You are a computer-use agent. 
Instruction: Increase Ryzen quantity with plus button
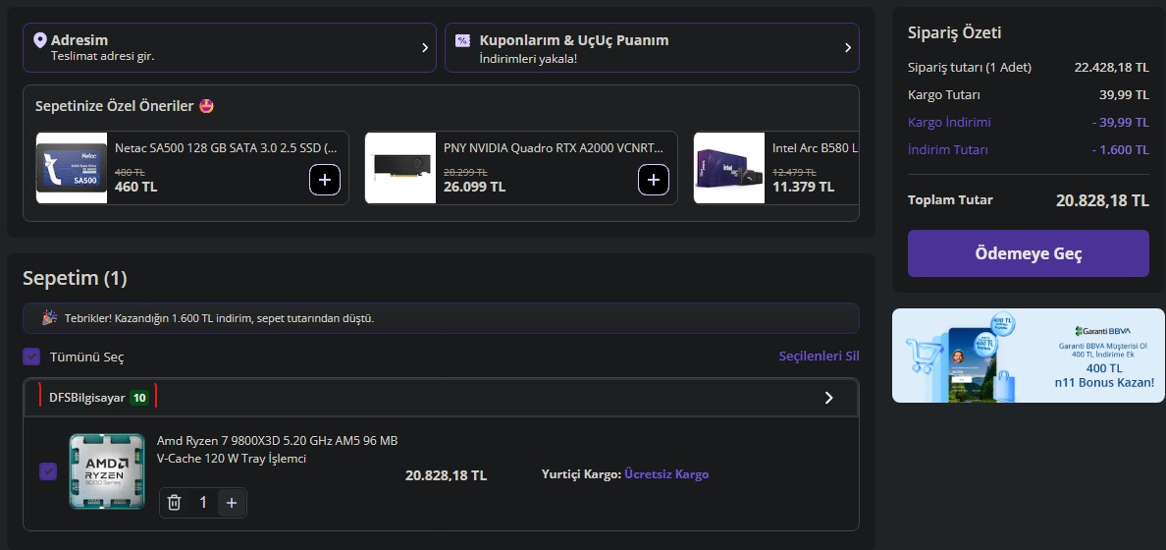[232, 502]
